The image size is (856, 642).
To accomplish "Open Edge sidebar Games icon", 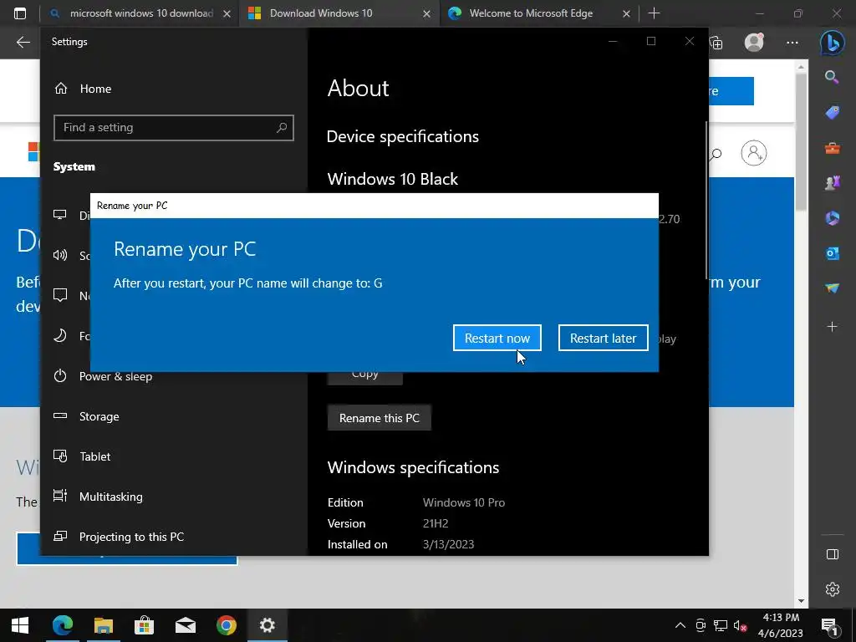I will 832,183.
